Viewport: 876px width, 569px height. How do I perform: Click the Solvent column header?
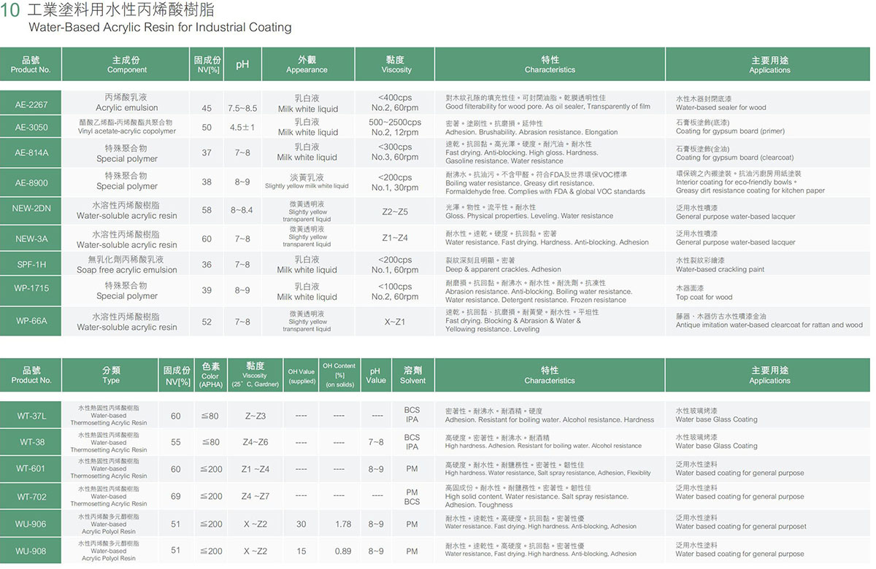point(412,375)
